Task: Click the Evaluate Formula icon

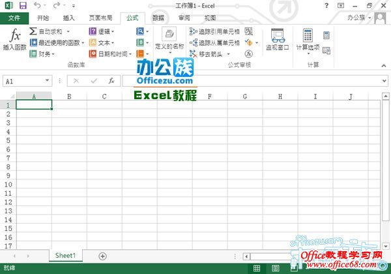Action: tap(249, 54)
